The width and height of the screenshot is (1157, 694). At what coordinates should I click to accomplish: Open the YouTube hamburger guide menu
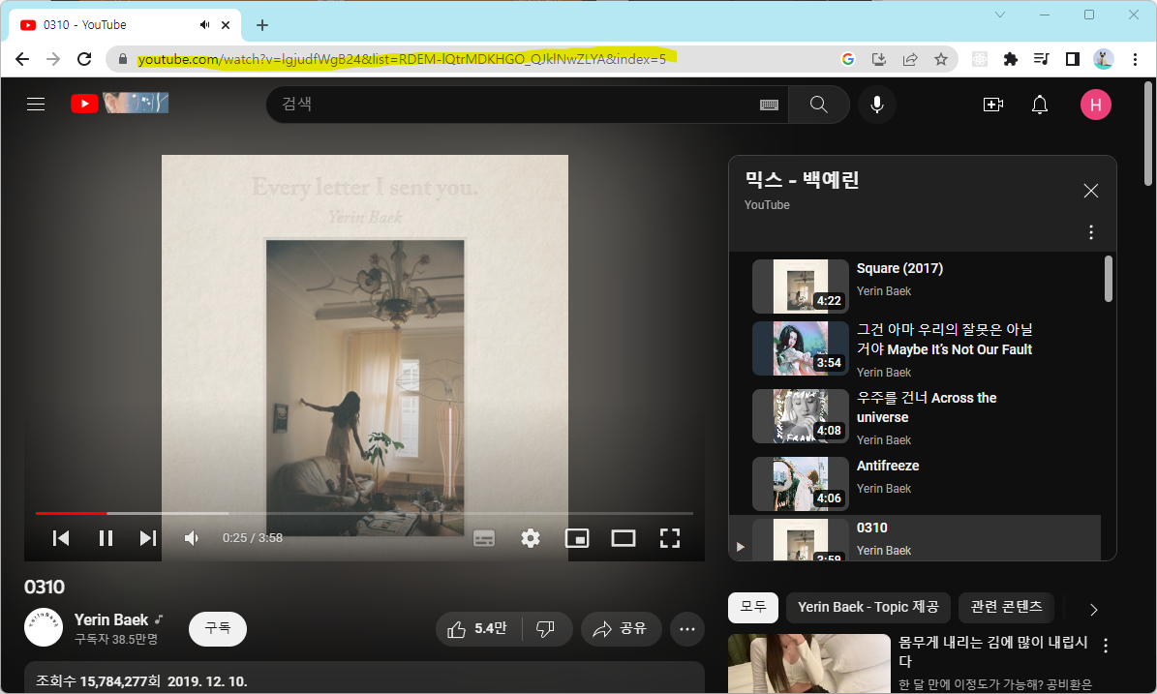click(x=36, y=104)
